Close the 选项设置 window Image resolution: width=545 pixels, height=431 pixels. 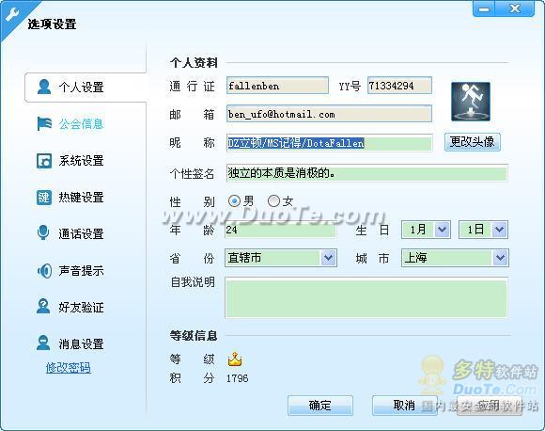(515, 8)
